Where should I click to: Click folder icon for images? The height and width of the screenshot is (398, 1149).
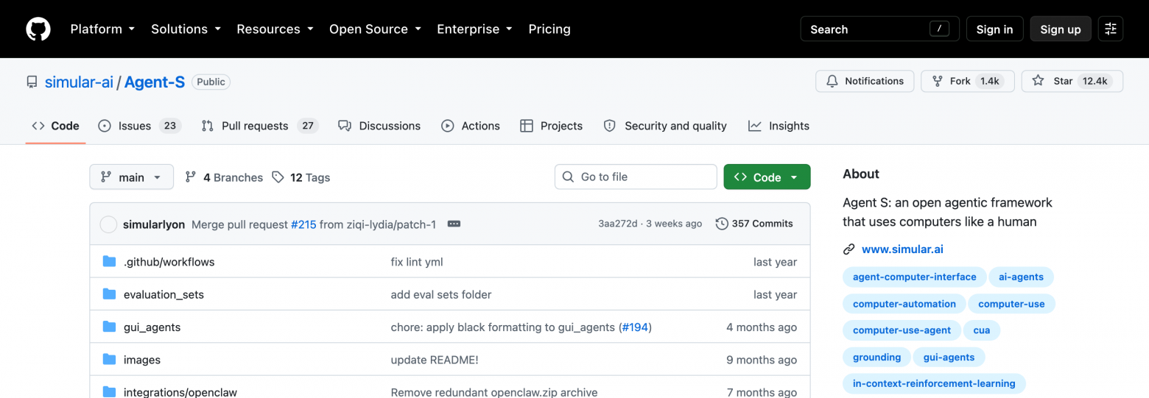(110, 359)
